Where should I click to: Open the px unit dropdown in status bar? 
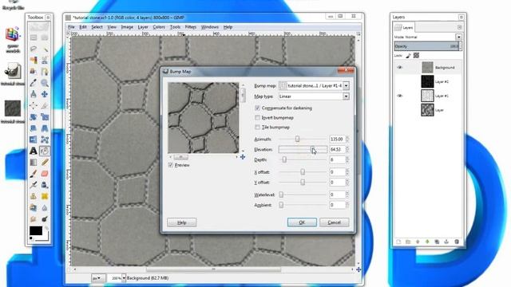(97, 278)
